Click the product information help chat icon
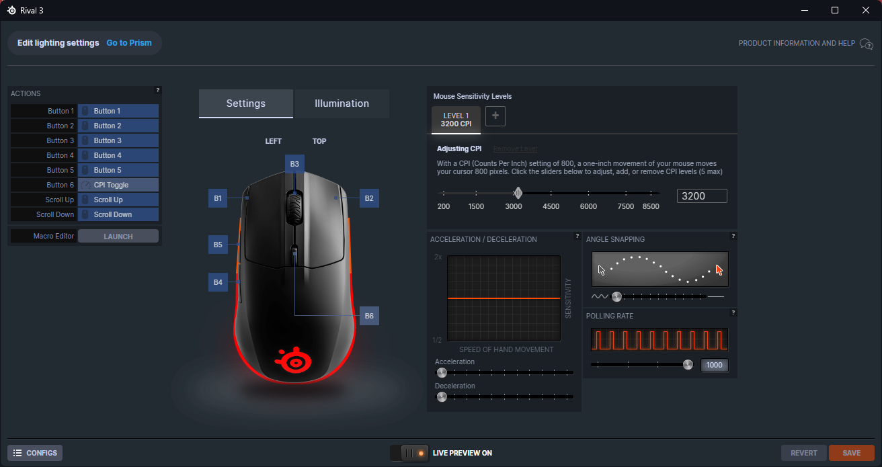 tap(866, 44)
